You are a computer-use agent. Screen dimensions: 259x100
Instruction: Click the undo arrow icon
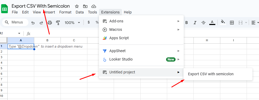[x=33, y=23]
